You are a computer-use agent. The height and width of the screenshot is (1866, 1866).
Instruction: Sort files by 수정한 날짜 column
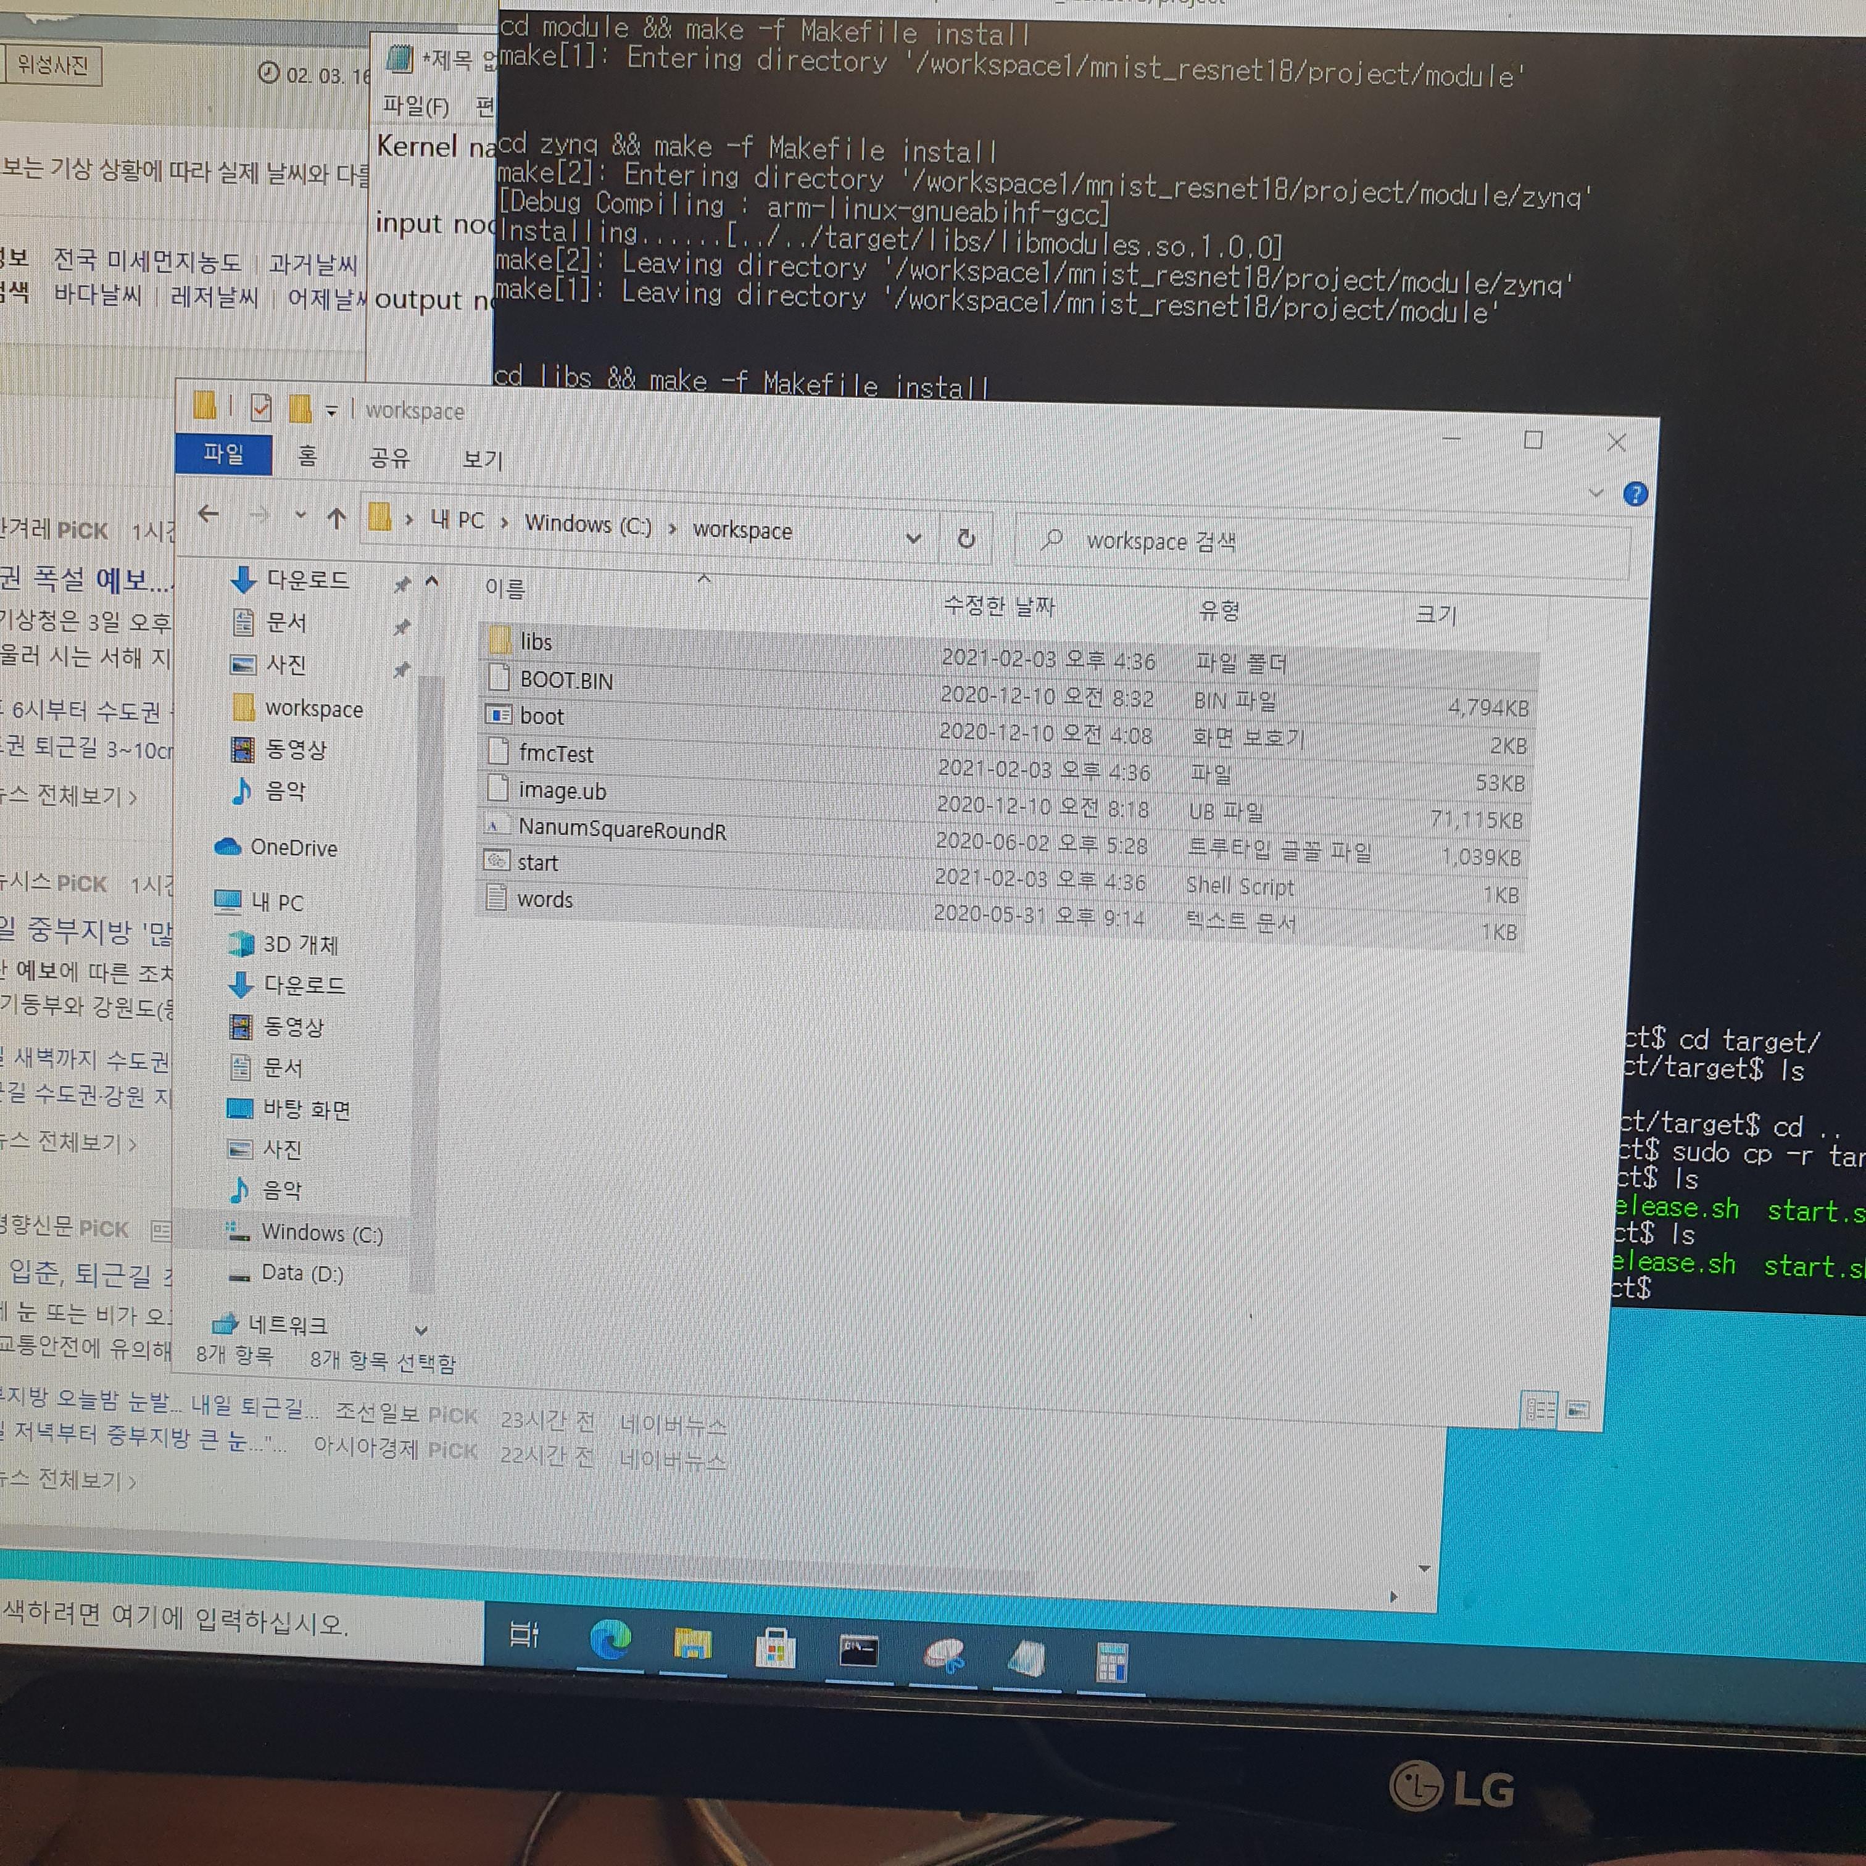tap(998, 605)
